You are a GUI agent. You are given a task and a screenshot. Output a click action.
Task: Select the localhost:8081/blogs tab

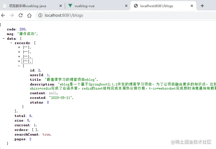pyautogui.click(x=163, y=6)
